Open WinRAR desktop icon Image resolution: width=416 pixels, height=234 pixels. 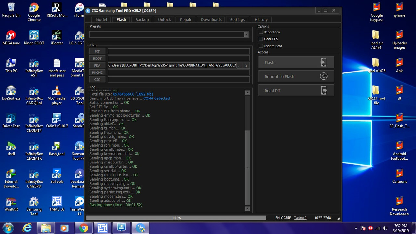[x=11, y=204]
